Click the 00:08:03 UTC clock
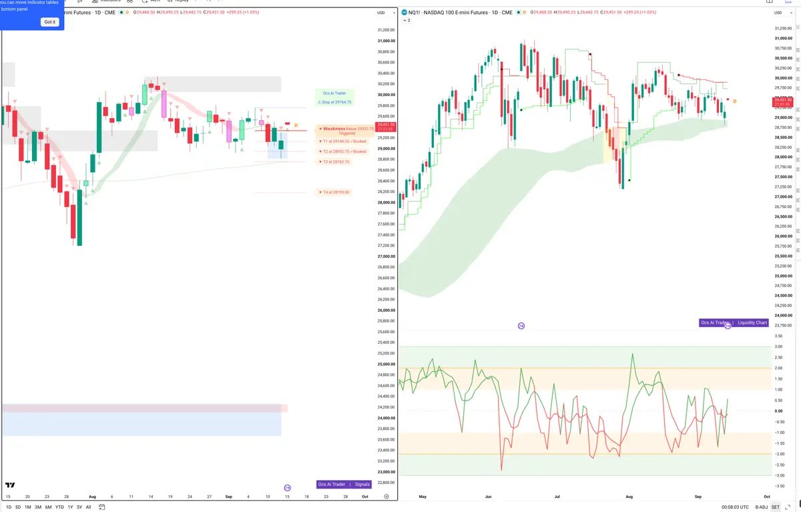Image resolution: width=801 pixels, height=512 pixels. [735, 507]
